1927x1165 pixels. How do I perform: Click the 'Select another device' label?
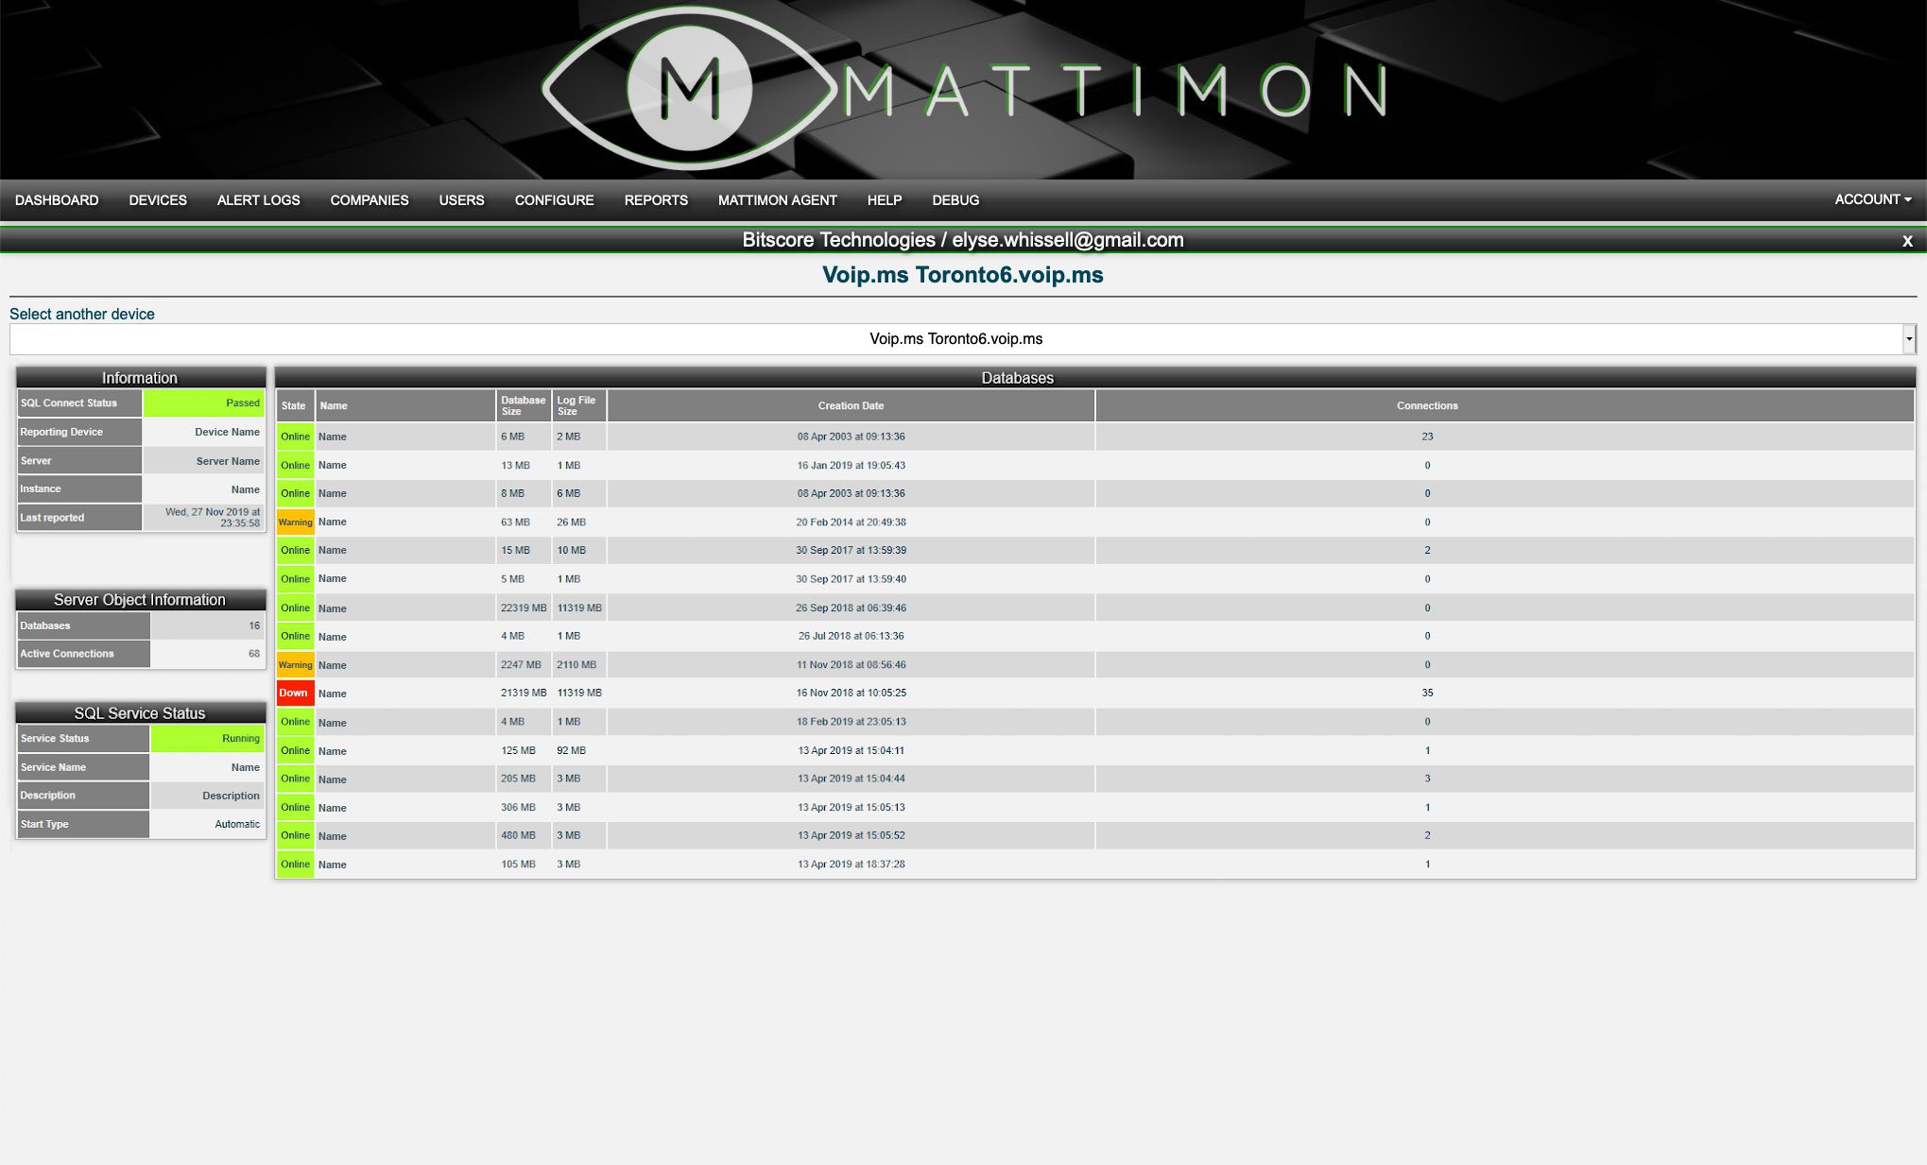(x=82, y=314)
